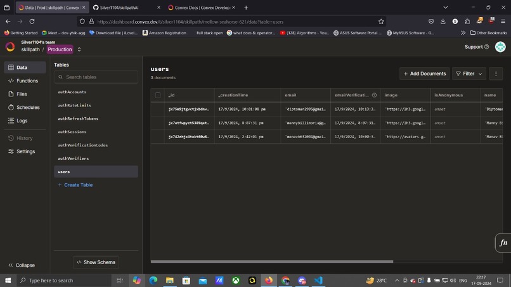The height and width of the screenshot is (287, 511).
Task: Click the isAnonymous column header
Action: click(x=455, y=95)
